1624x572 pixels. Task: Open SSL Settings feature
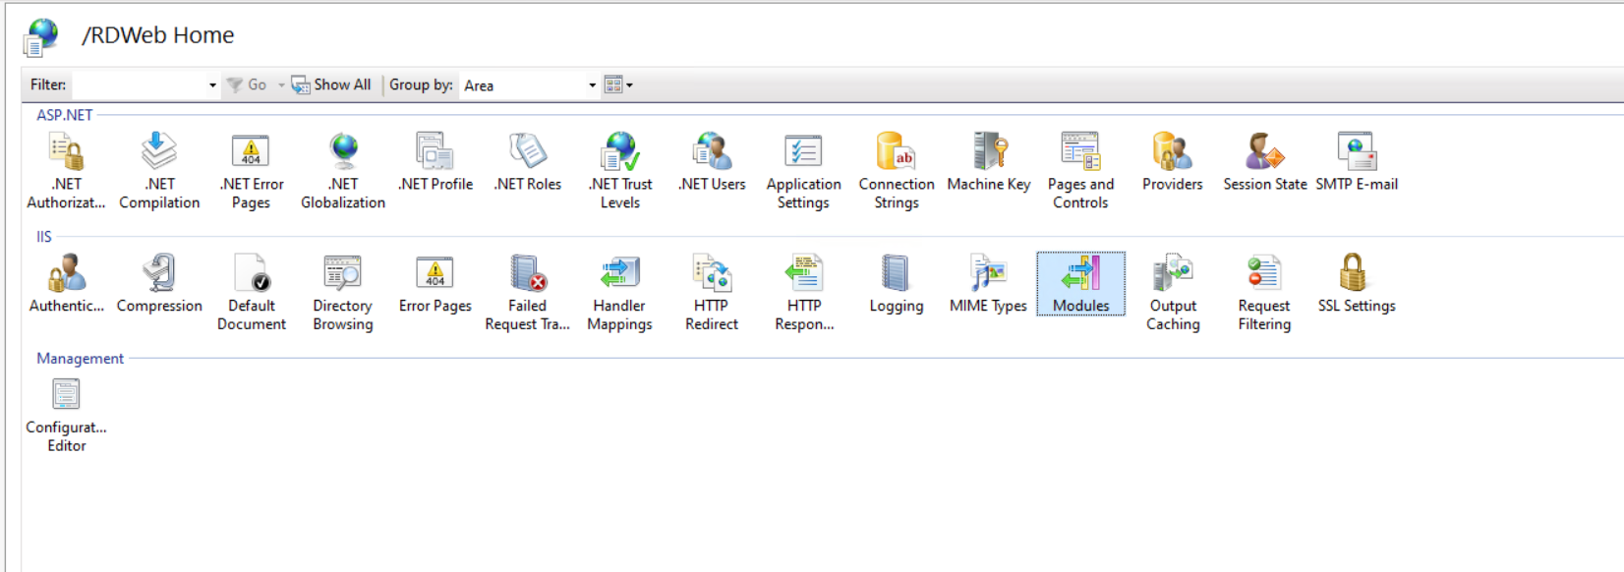[1357, 284]
